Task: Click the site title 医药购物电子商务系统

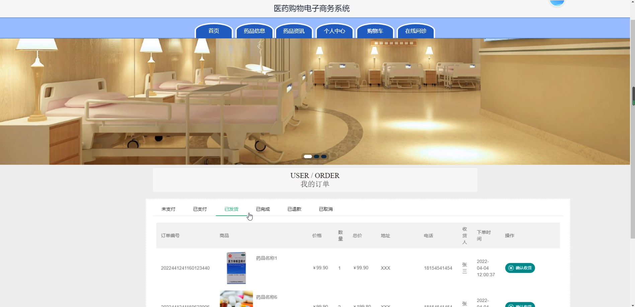Action: (x=312, y=8)
